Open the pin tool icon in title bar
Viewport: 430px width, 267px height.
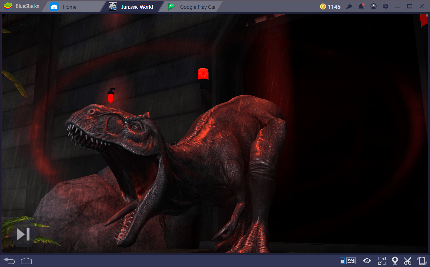click(349, 7)
